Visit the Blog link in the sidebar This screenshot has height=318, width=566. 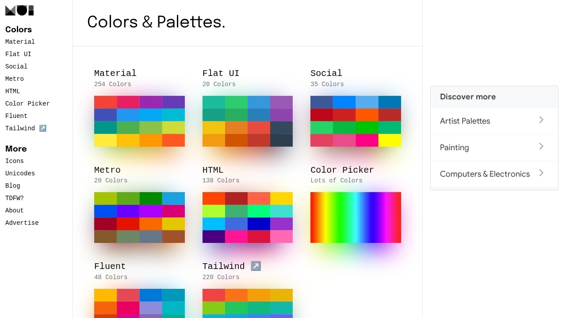pos(12,185)
